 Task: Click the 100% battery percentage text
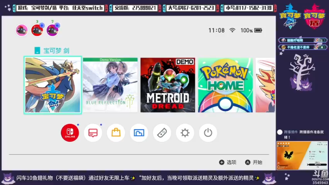click(246, 30)
